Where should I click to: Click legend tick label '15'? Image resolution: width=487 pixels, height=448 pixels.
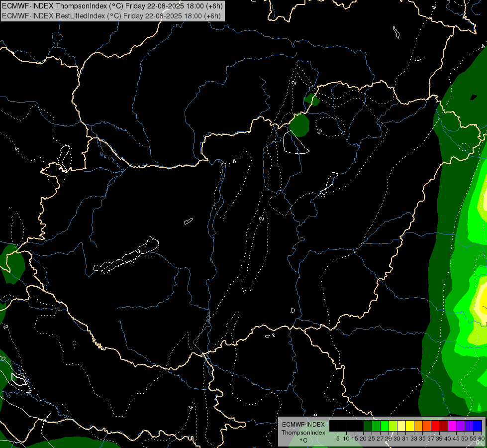point(355,439)
